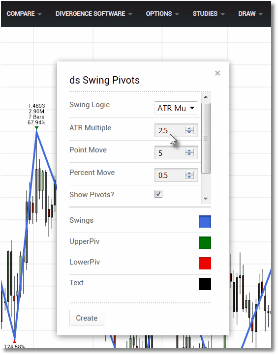Click the ATR Multiple input field
Viewport: 278px width, 355px height.
pos(169,130)
